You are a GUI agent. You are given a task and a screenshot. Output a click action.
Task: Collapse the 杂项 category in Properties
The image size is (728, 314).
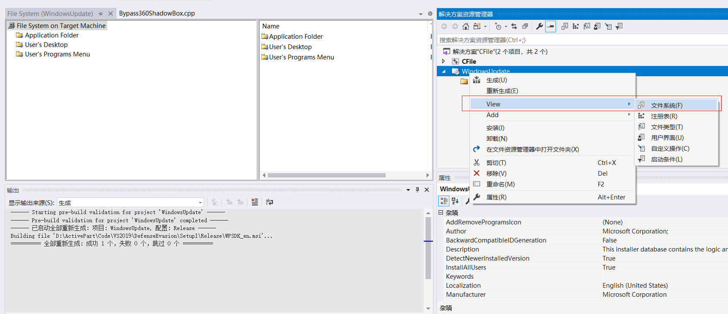coord(441,212)
